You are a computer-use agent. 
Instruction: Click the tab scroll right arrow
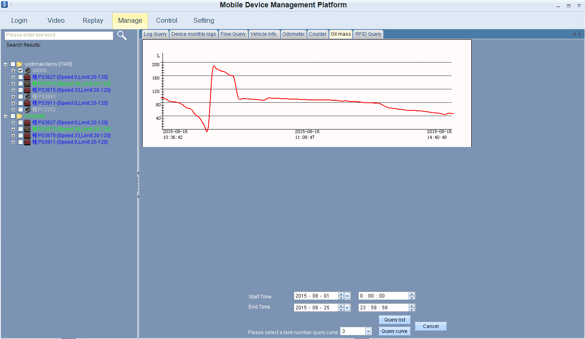pos(580,34)
